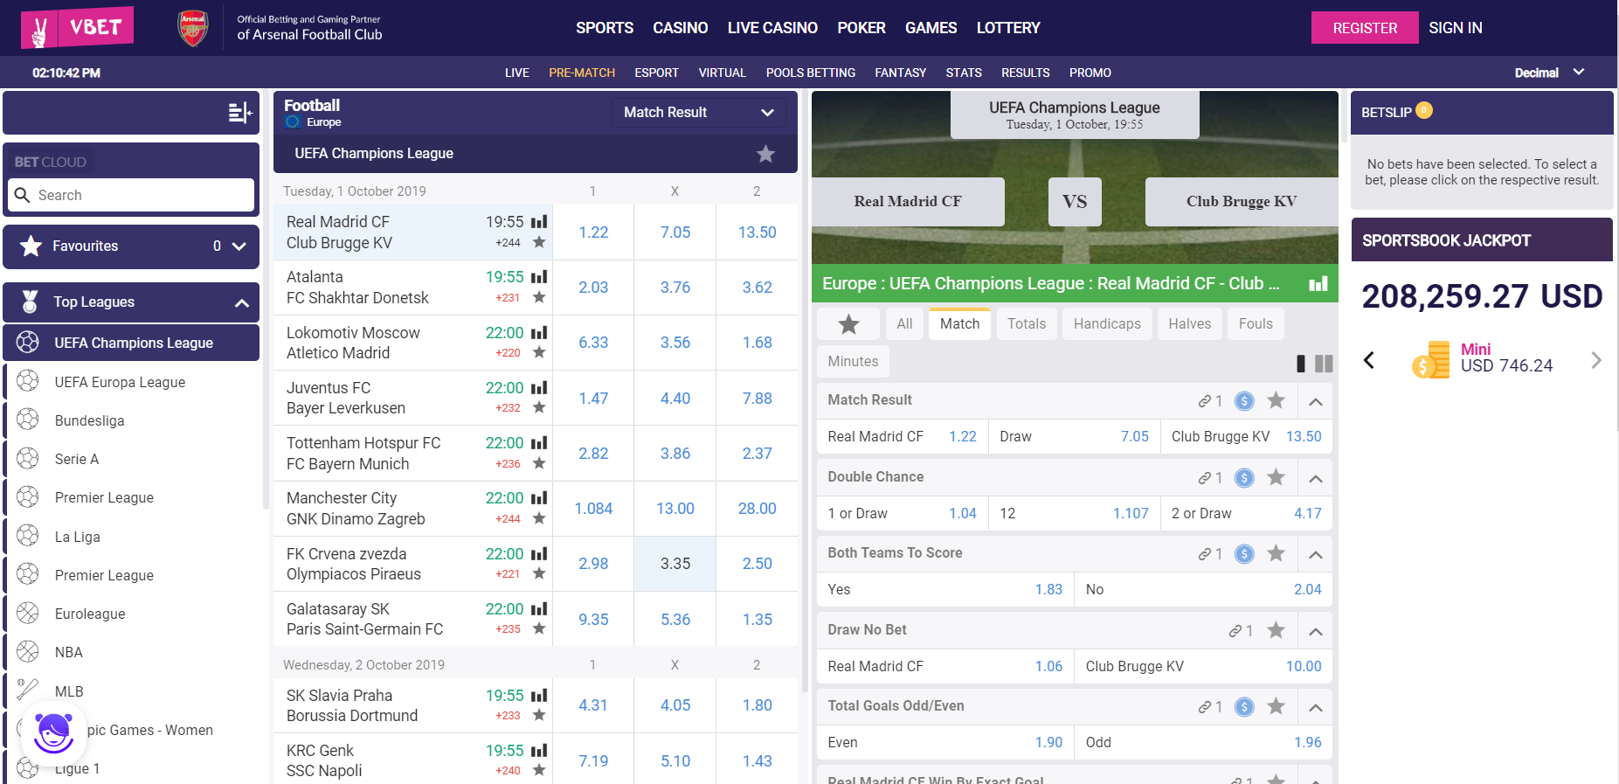
Task: Click link icon in Draw No Bet header
Action: pos(1235,631)
